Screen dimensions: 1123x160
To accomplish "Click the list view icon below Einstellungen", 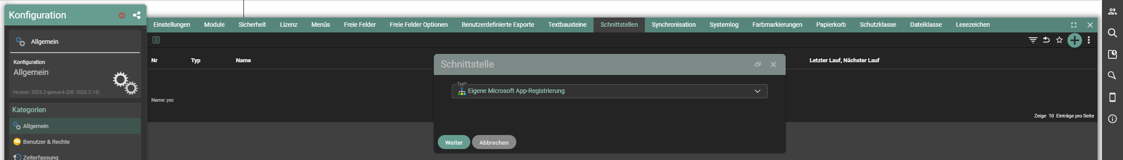I will (156, 40).
